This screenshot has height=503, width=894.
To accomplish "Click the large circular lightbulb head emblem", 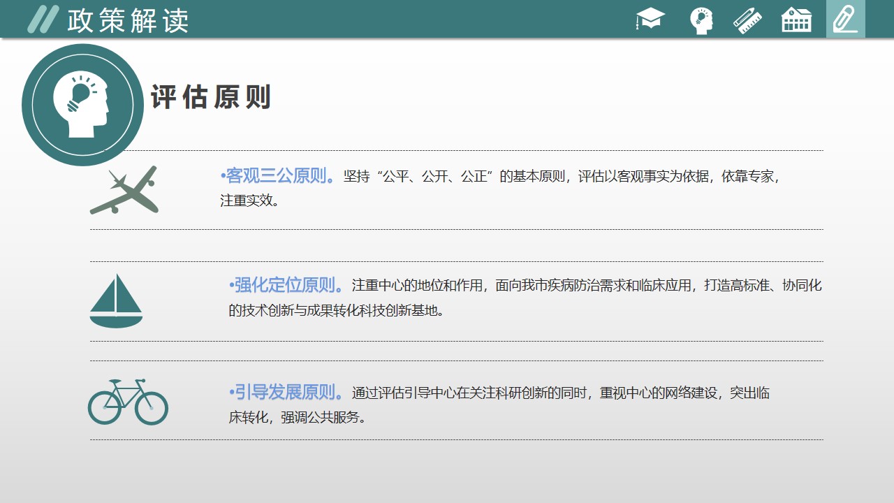I will coord(82,105).
